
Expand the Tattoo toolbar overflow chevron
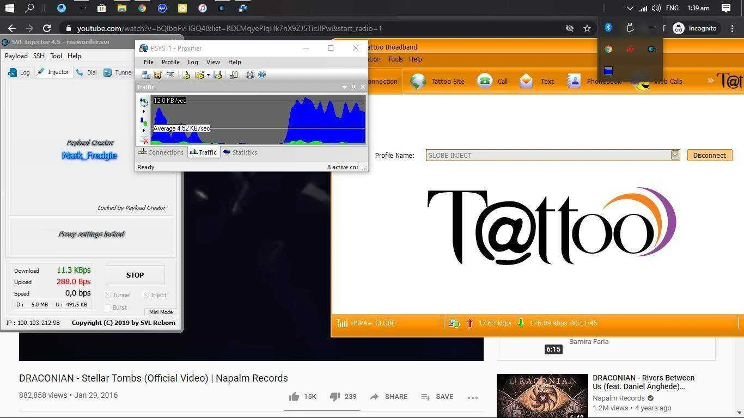[x=711, y=81]
